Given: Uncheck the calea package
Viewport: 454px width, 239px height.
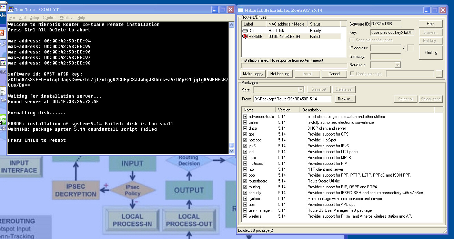Looking at the screenshot, I should (245, 122).
